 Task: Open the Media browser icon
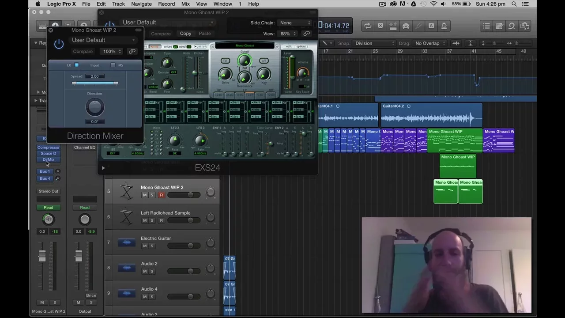click(x=524, y=26)
